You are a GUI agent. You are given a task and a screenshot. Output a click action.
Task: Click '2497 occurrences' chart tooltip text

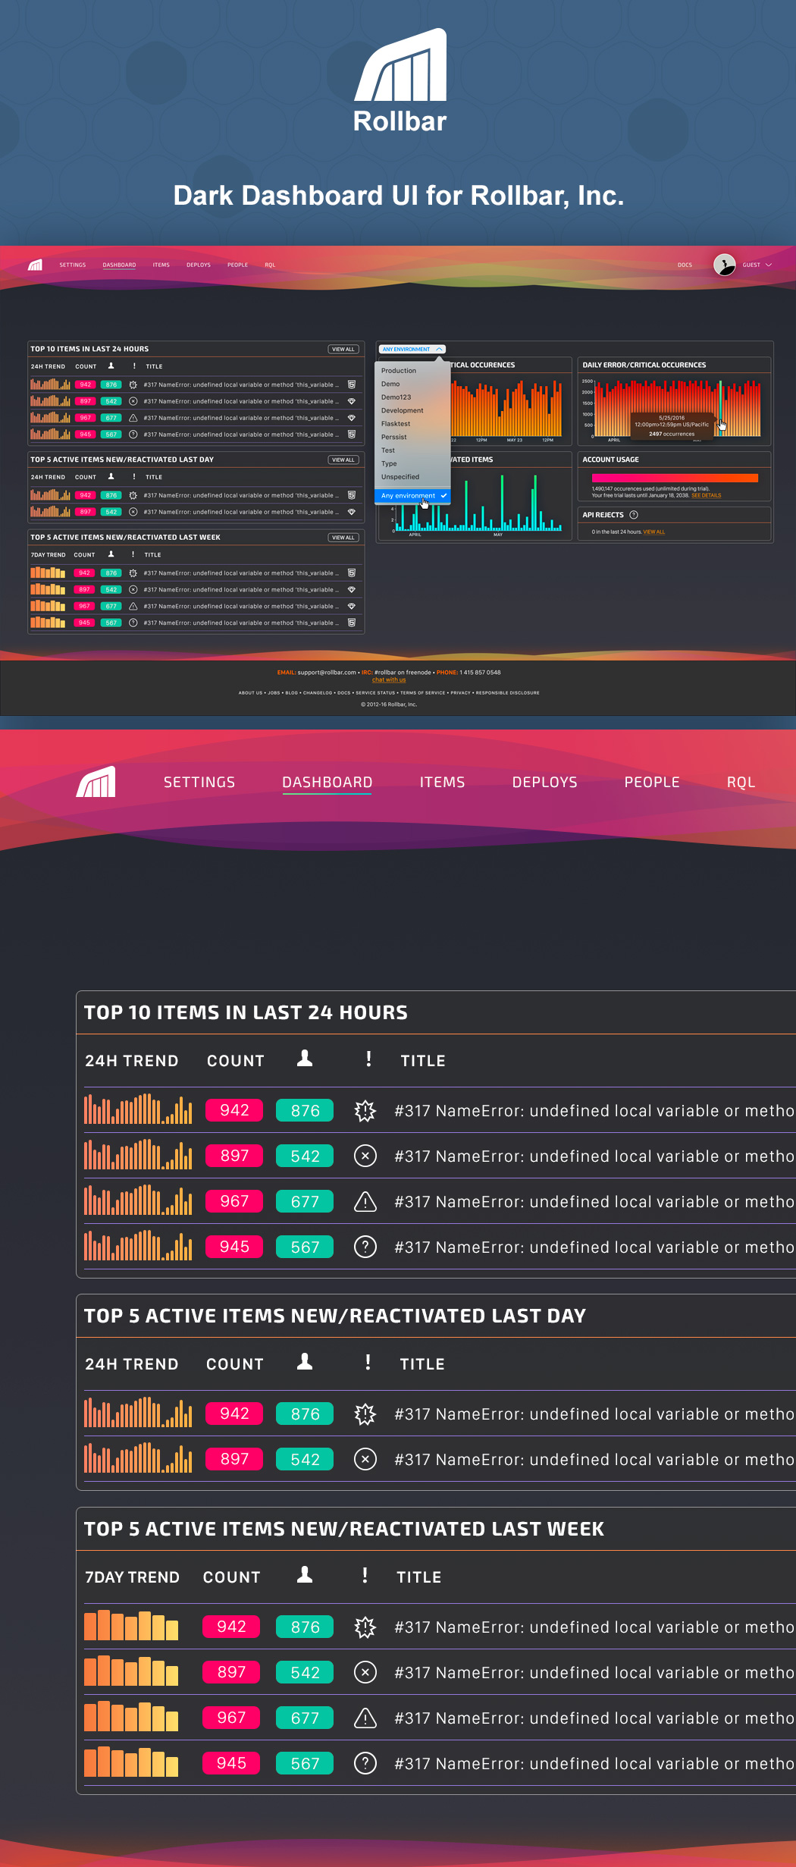672,435
